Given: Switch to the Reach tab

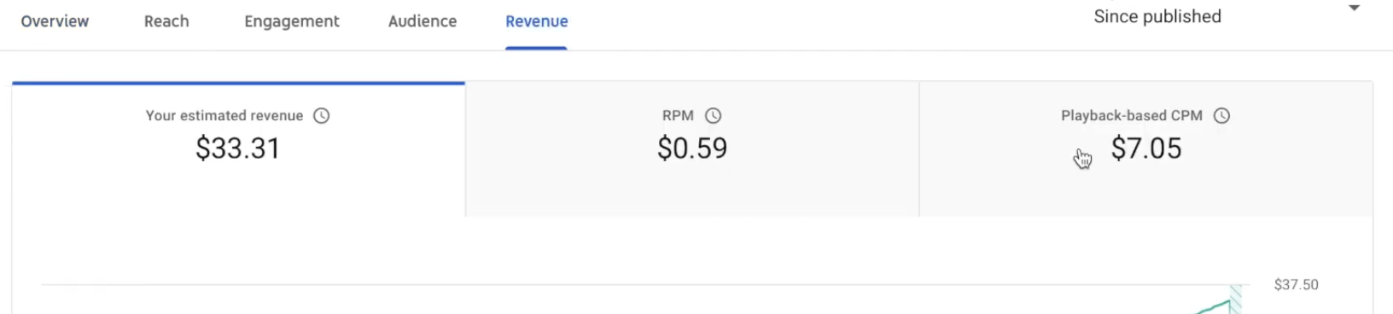Looking at the screenshot, I should pyautogui.click(x=166, y=21).
